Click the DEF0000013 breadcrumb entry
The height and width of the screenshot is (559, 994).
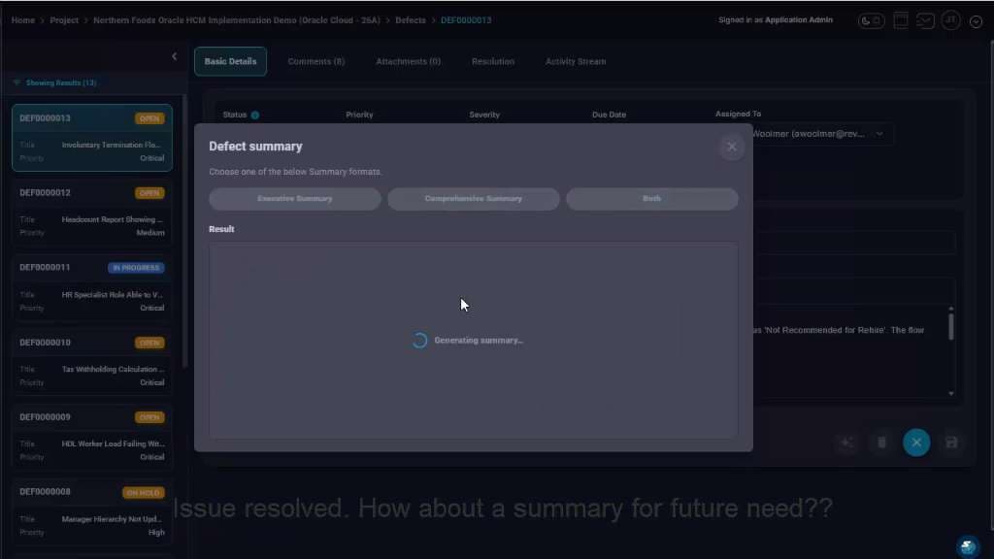pyautogui.click(x=466, y=20)
